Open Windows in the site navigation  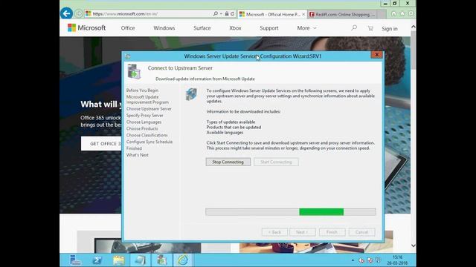164,28
